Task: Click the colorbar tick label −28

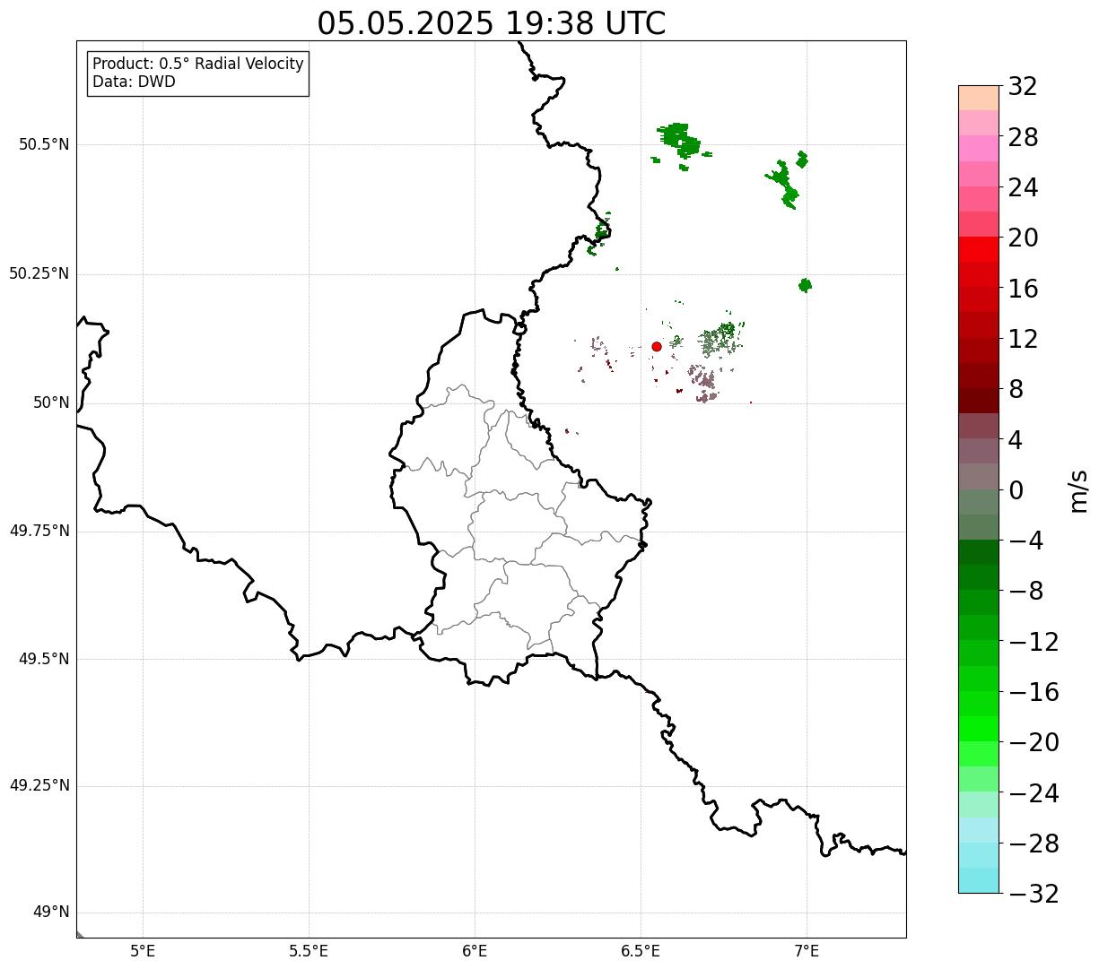Action: point(1034,844)
